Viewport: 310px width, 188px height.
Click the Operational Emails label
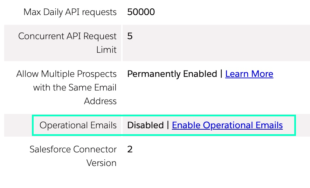coord(78,125)
